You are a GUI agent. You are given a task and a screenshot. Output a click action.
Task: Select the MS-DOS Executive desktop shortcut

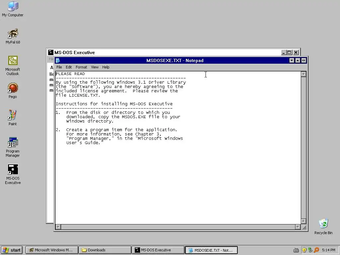[x=13, y=174]
